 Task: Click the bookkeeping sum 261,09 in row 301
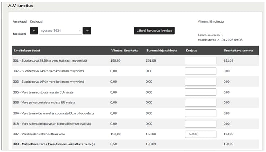pyautogui.click(x=151, y=61)
